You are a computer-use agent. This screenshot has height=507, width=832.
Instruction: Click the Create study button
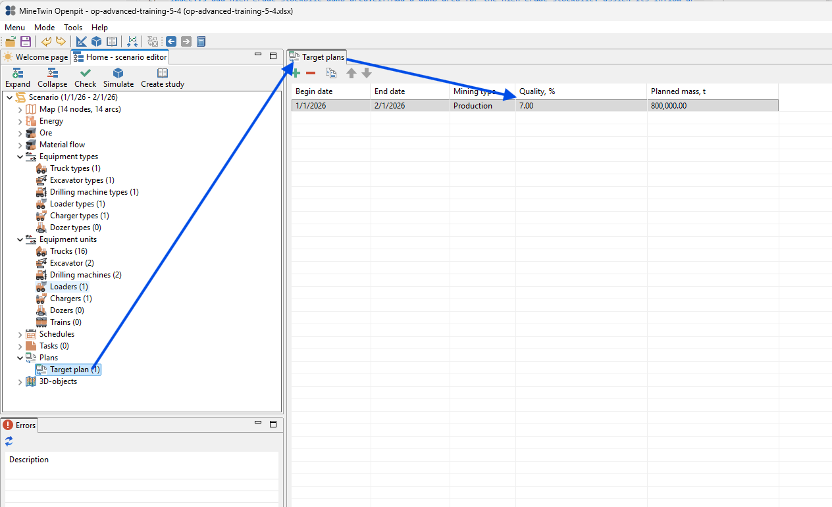pyautogui.click(x=163, y=78)
